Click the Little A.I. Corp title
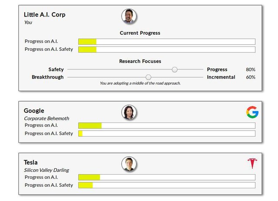This screenshot has width=278, height=201. (x=44, y=14)
